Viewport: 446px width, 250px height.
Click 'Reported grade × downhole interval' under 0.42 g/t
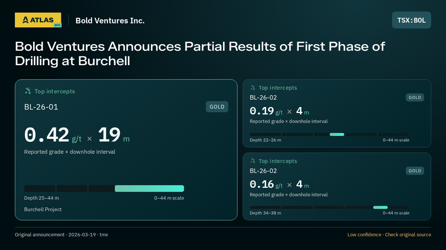[70, 152]
